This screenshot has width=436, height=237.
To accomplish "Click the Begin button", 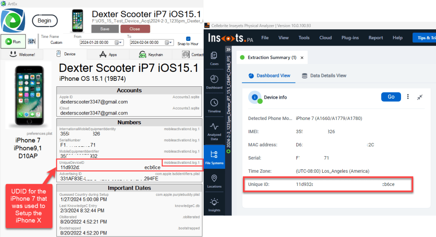I will tap(45, 20).
